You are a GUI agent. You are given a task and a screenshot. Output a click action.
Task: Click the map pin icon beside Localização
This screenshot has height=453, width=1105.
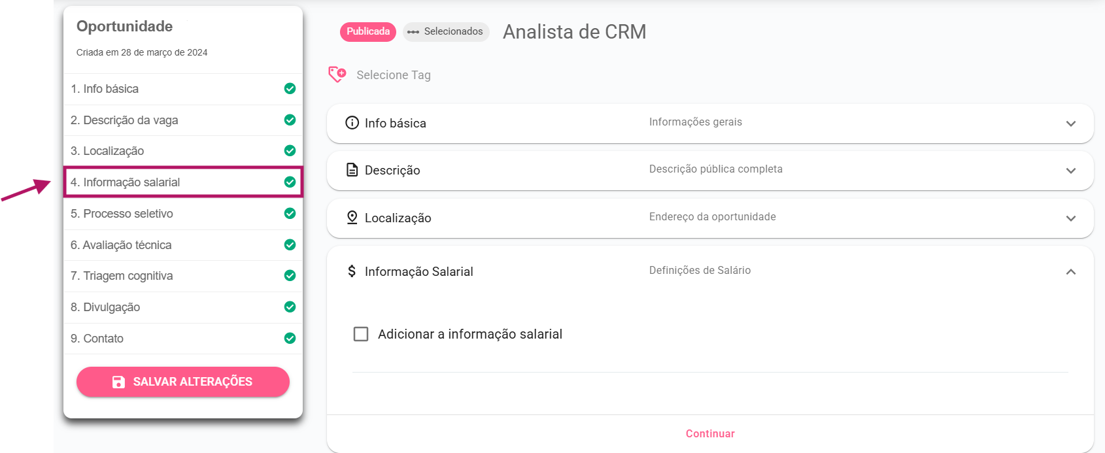[x=352, y=218]
